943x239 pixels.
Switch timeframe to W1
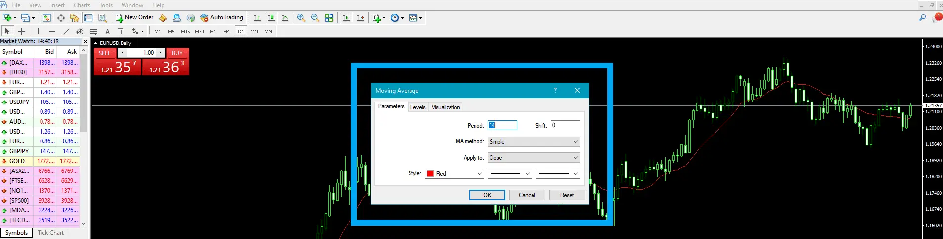click(255, 31)
